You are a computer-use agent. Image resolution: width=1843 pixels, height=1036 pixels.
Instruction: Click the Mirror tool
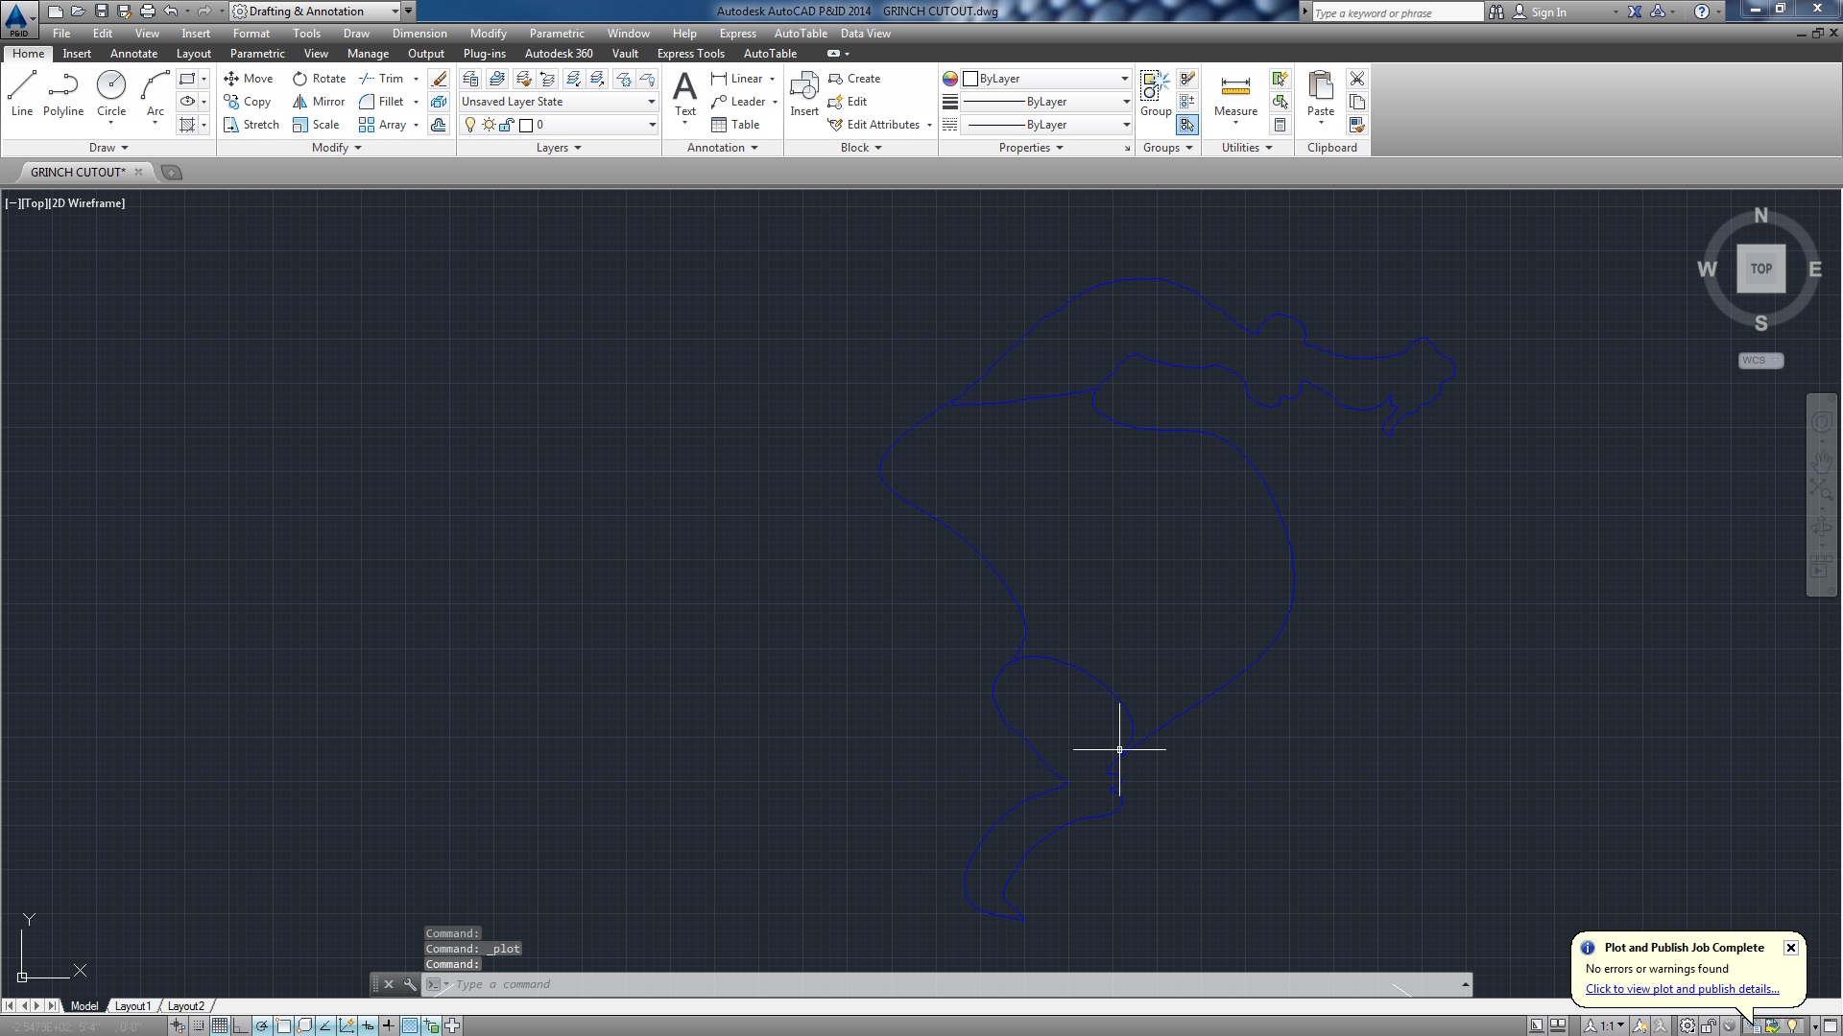coord(319,102)
